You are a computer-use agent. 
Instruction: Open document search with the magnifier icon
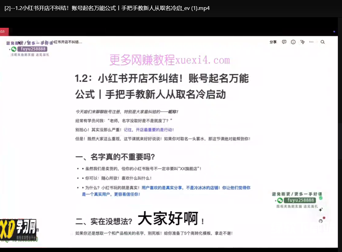tap(322, 41)
